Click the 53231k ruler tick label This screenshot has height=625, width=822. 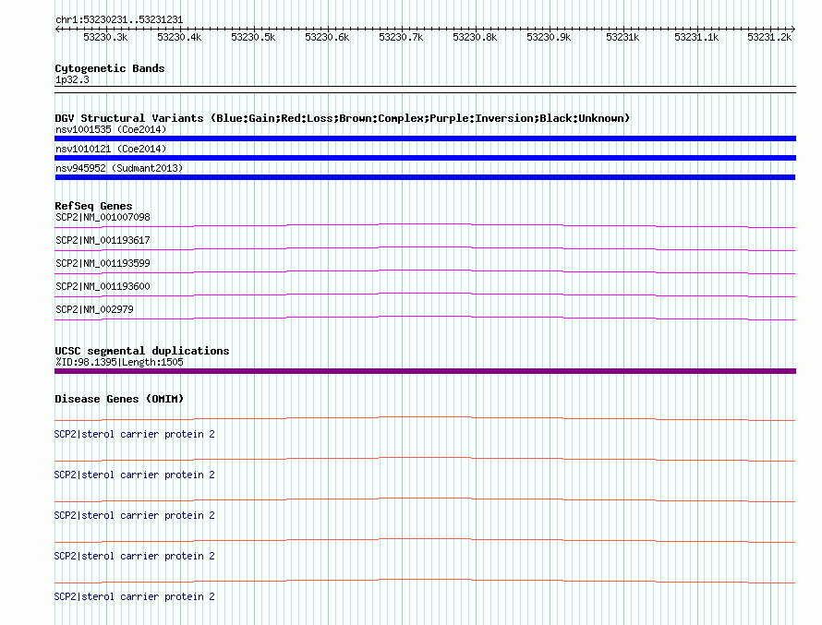click(x=623, y=38)
